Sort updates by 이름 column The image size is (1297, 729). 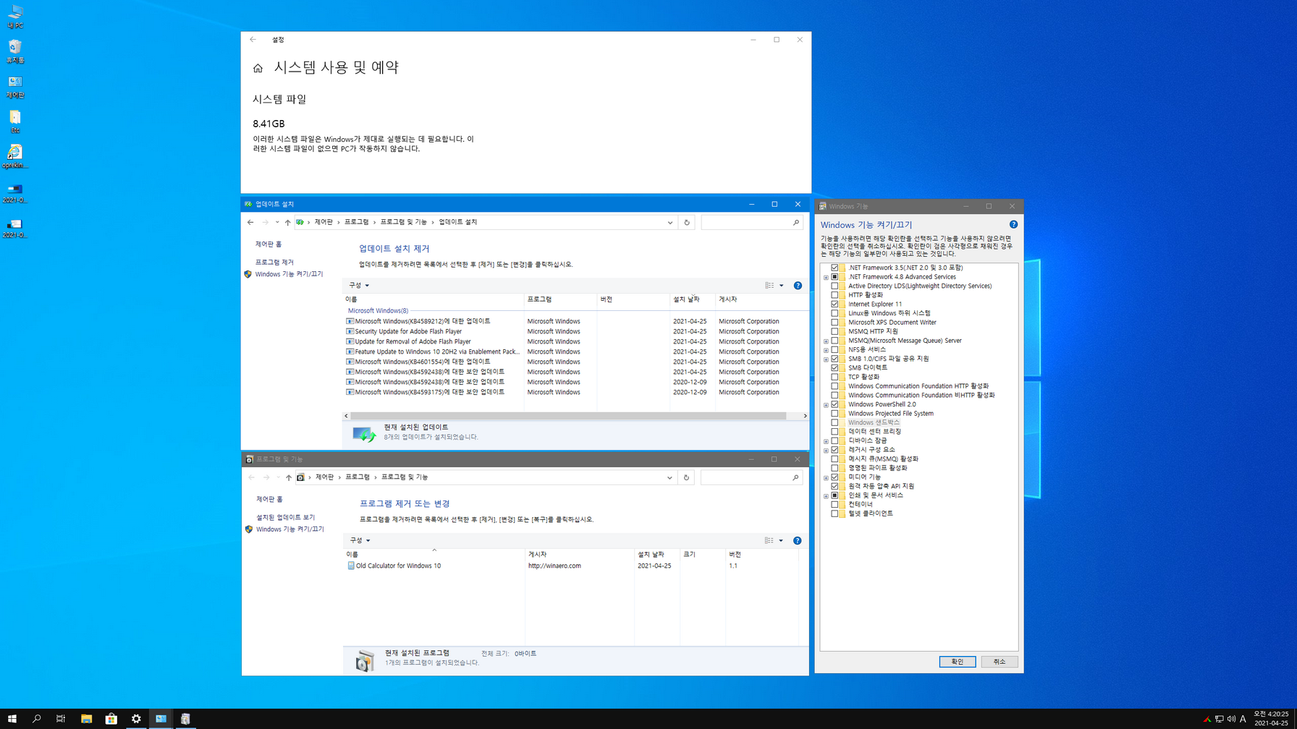click(433, 299)
